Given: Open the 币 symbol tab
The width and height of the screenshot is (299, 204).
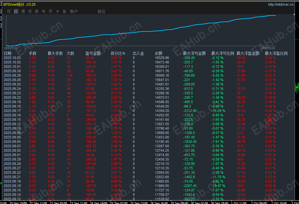Looking at the screenshot, I should [51, 11].
